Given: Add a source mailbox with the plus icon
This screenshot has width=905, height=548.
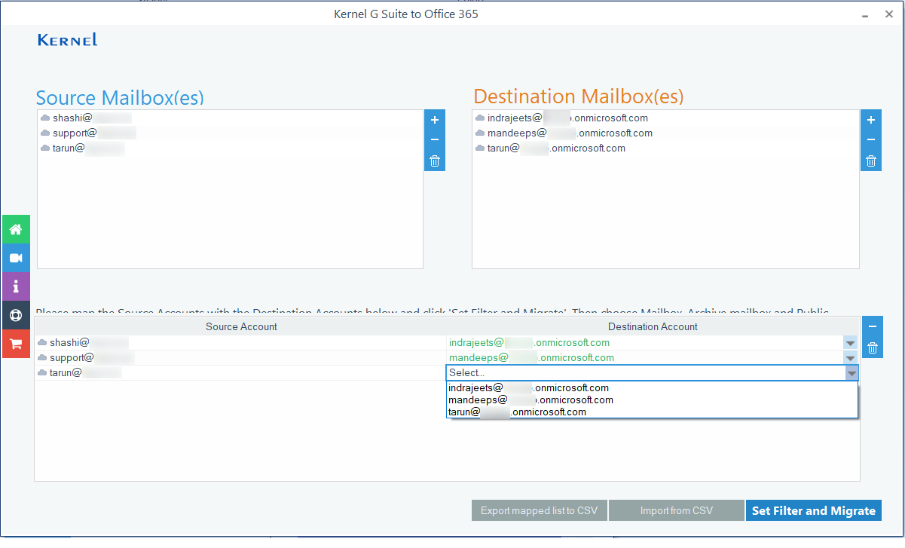Looking at the screenshot, I should pyautogui.click(x=434, y=120).
